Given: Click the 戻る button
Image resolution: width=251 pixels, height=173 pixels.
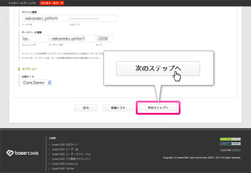Looking at the screenshot, I should pyautogui.click(x=86, y=108).
